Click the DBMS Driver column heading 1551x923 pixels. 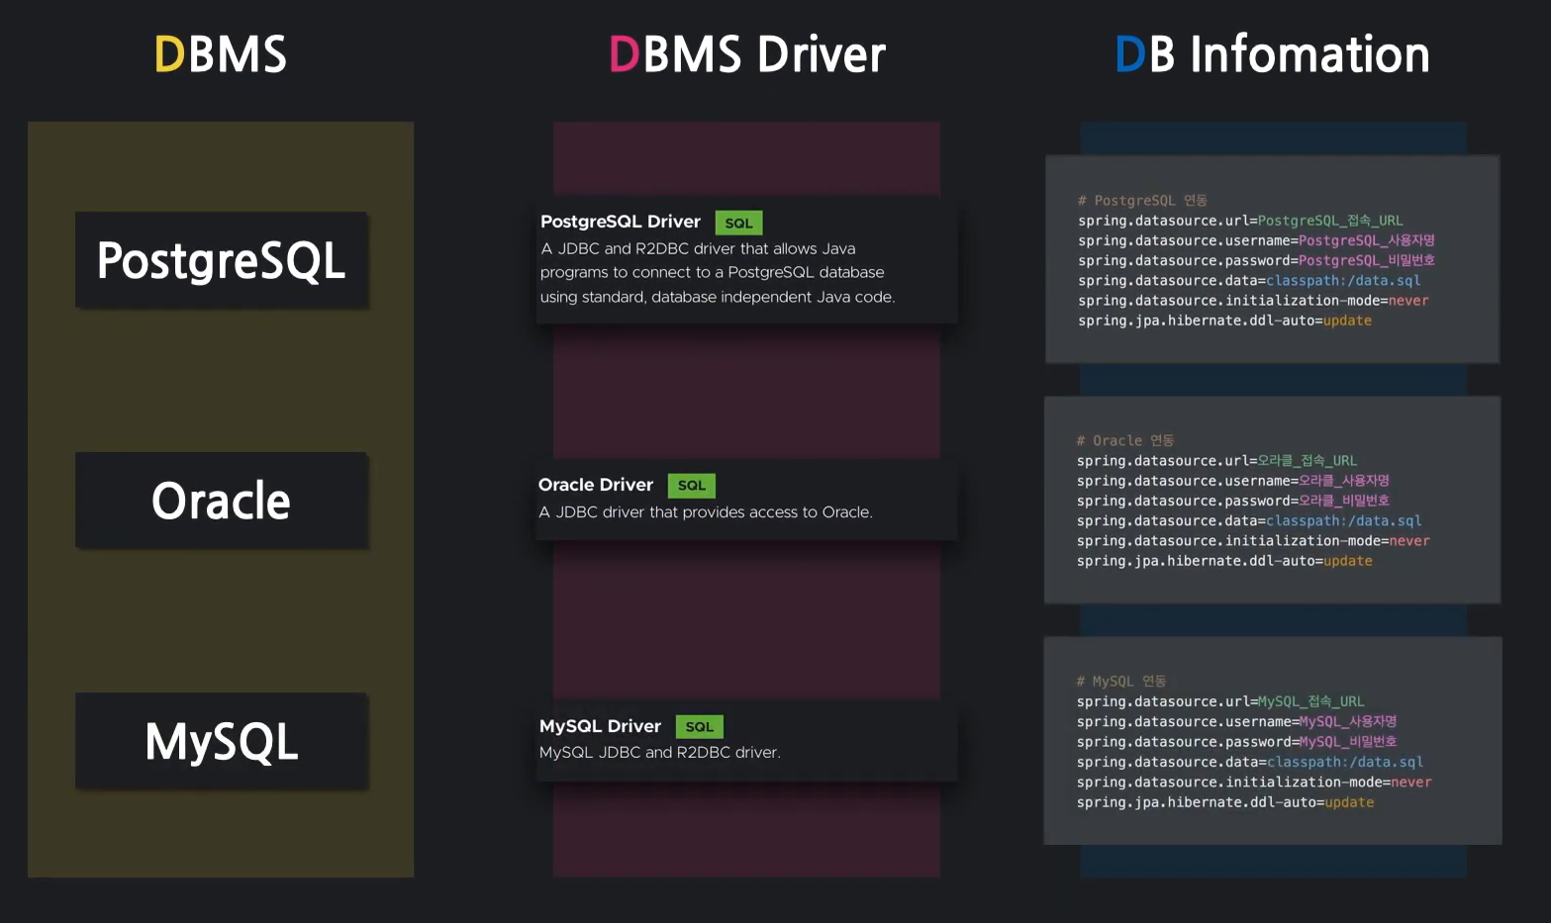(747, 54)
